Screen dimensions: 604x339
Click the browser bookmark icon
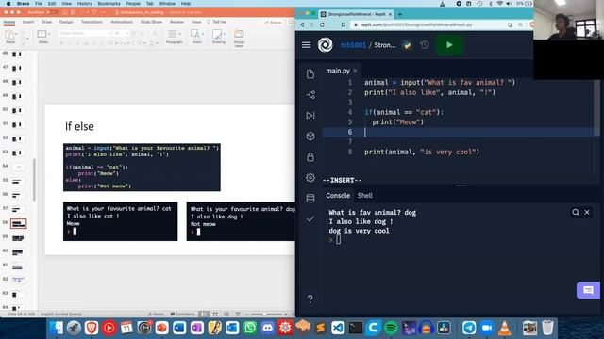click(343, 24)
